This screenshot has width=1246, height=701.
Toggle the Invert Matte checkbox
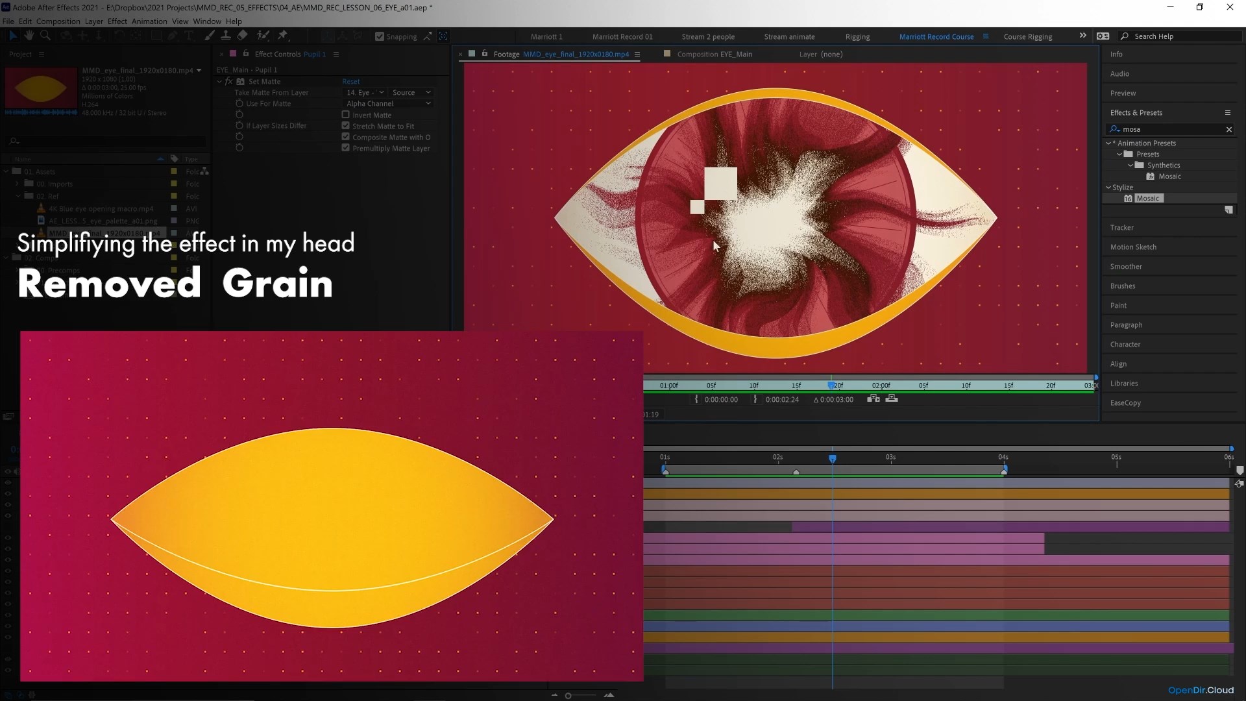pos(347,115)
